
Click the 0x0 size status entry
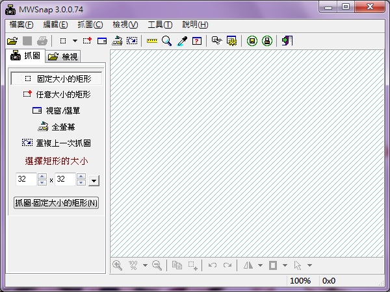coord(328,280)
